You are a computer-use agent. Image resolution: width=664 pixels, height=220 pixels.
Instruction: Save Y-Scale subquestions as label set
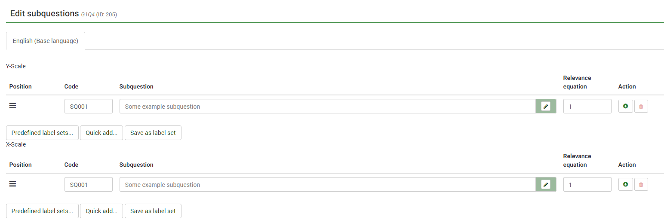click(x=153, y=133)
